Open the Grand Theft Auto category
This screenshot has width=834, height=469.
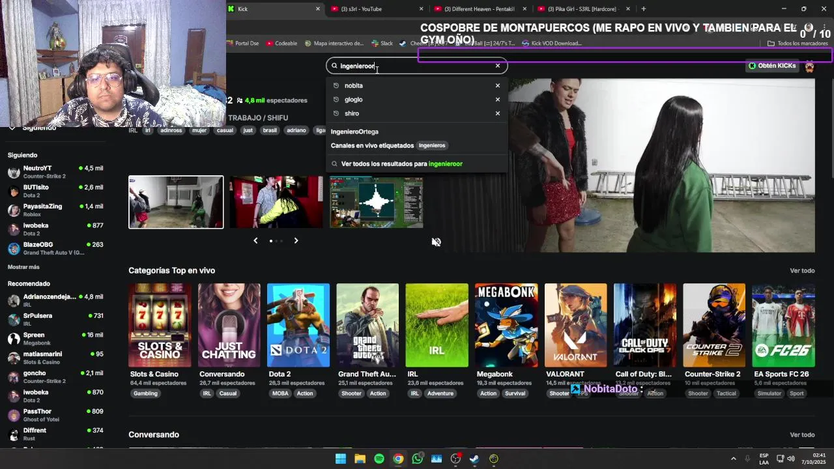(367, 325)
